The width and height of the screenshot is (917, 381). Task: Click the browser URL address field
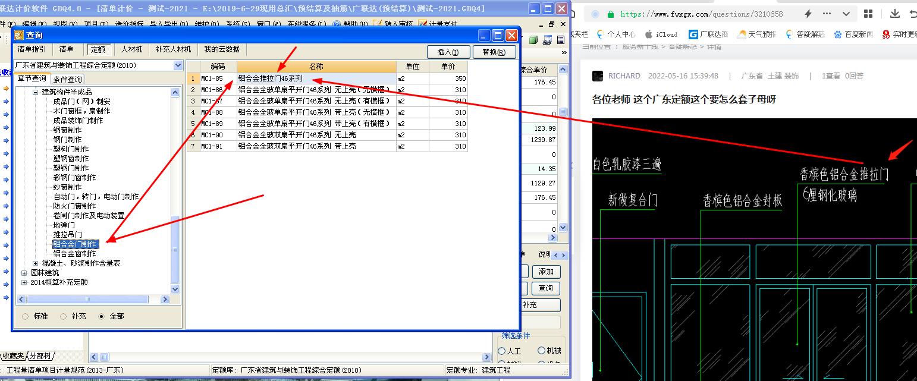(702, 14)
